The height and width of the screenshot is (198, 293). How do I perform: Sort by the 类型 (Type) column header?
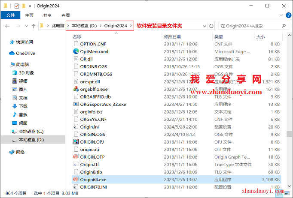pyautogui.click(x=218, y=37)
